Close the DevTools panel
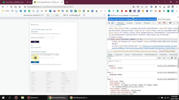 click(178, 23)
